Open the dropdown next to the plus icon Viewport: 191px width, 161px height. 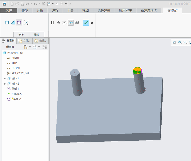[66, 4]
